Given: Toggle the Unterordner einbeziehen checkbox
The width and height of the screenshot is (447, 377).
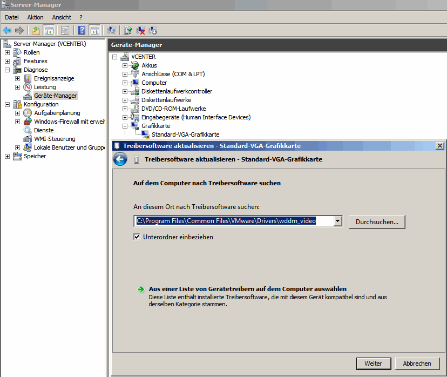Looking at the screenshot, I should 137,237.
